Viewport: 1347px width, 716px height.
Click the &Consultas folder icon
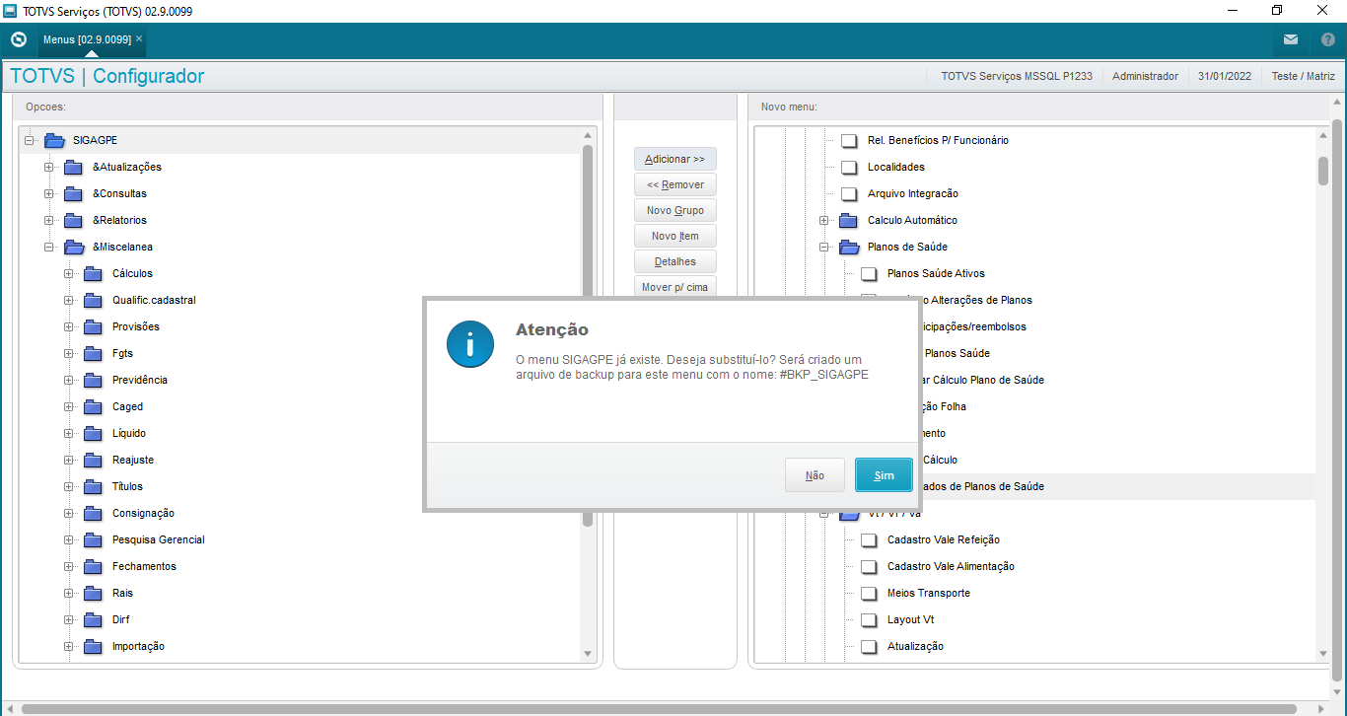pos(74,193)
